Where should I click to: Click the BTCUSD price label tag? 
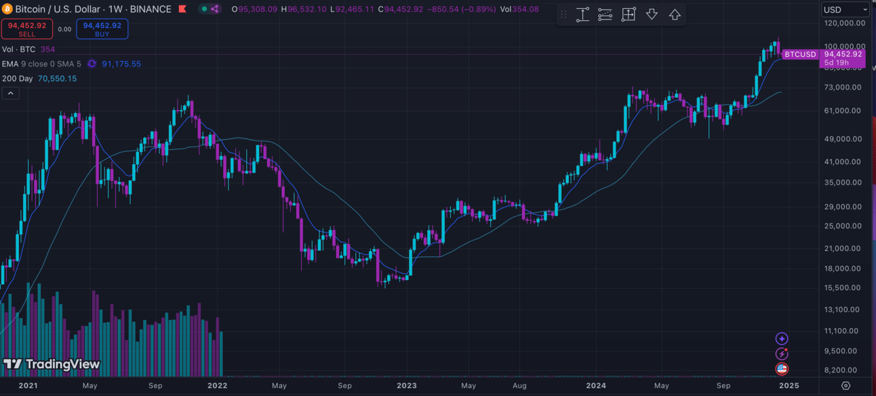800,54
